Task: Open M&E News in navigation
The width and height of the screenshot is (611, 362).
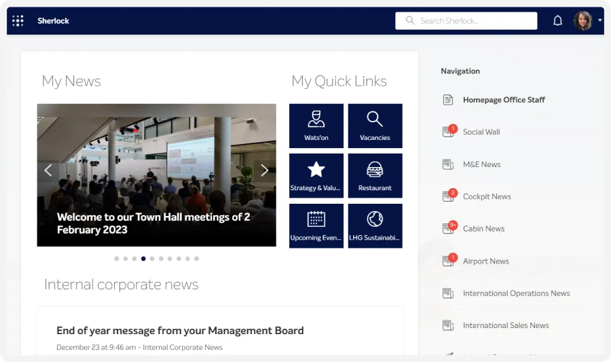Action: pyautogui.click(x=481, y=164)
